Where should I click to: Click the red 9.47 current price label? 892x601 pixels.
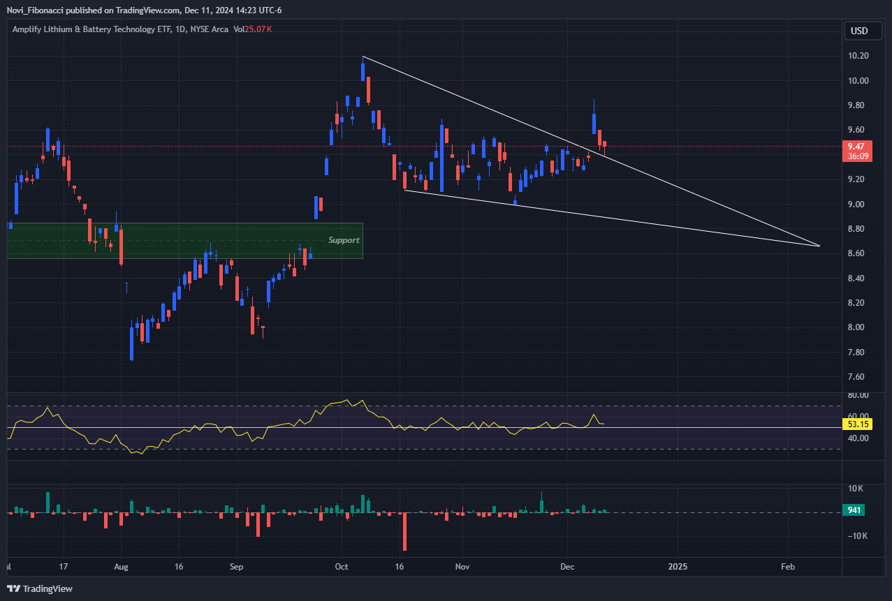point(856,147)
